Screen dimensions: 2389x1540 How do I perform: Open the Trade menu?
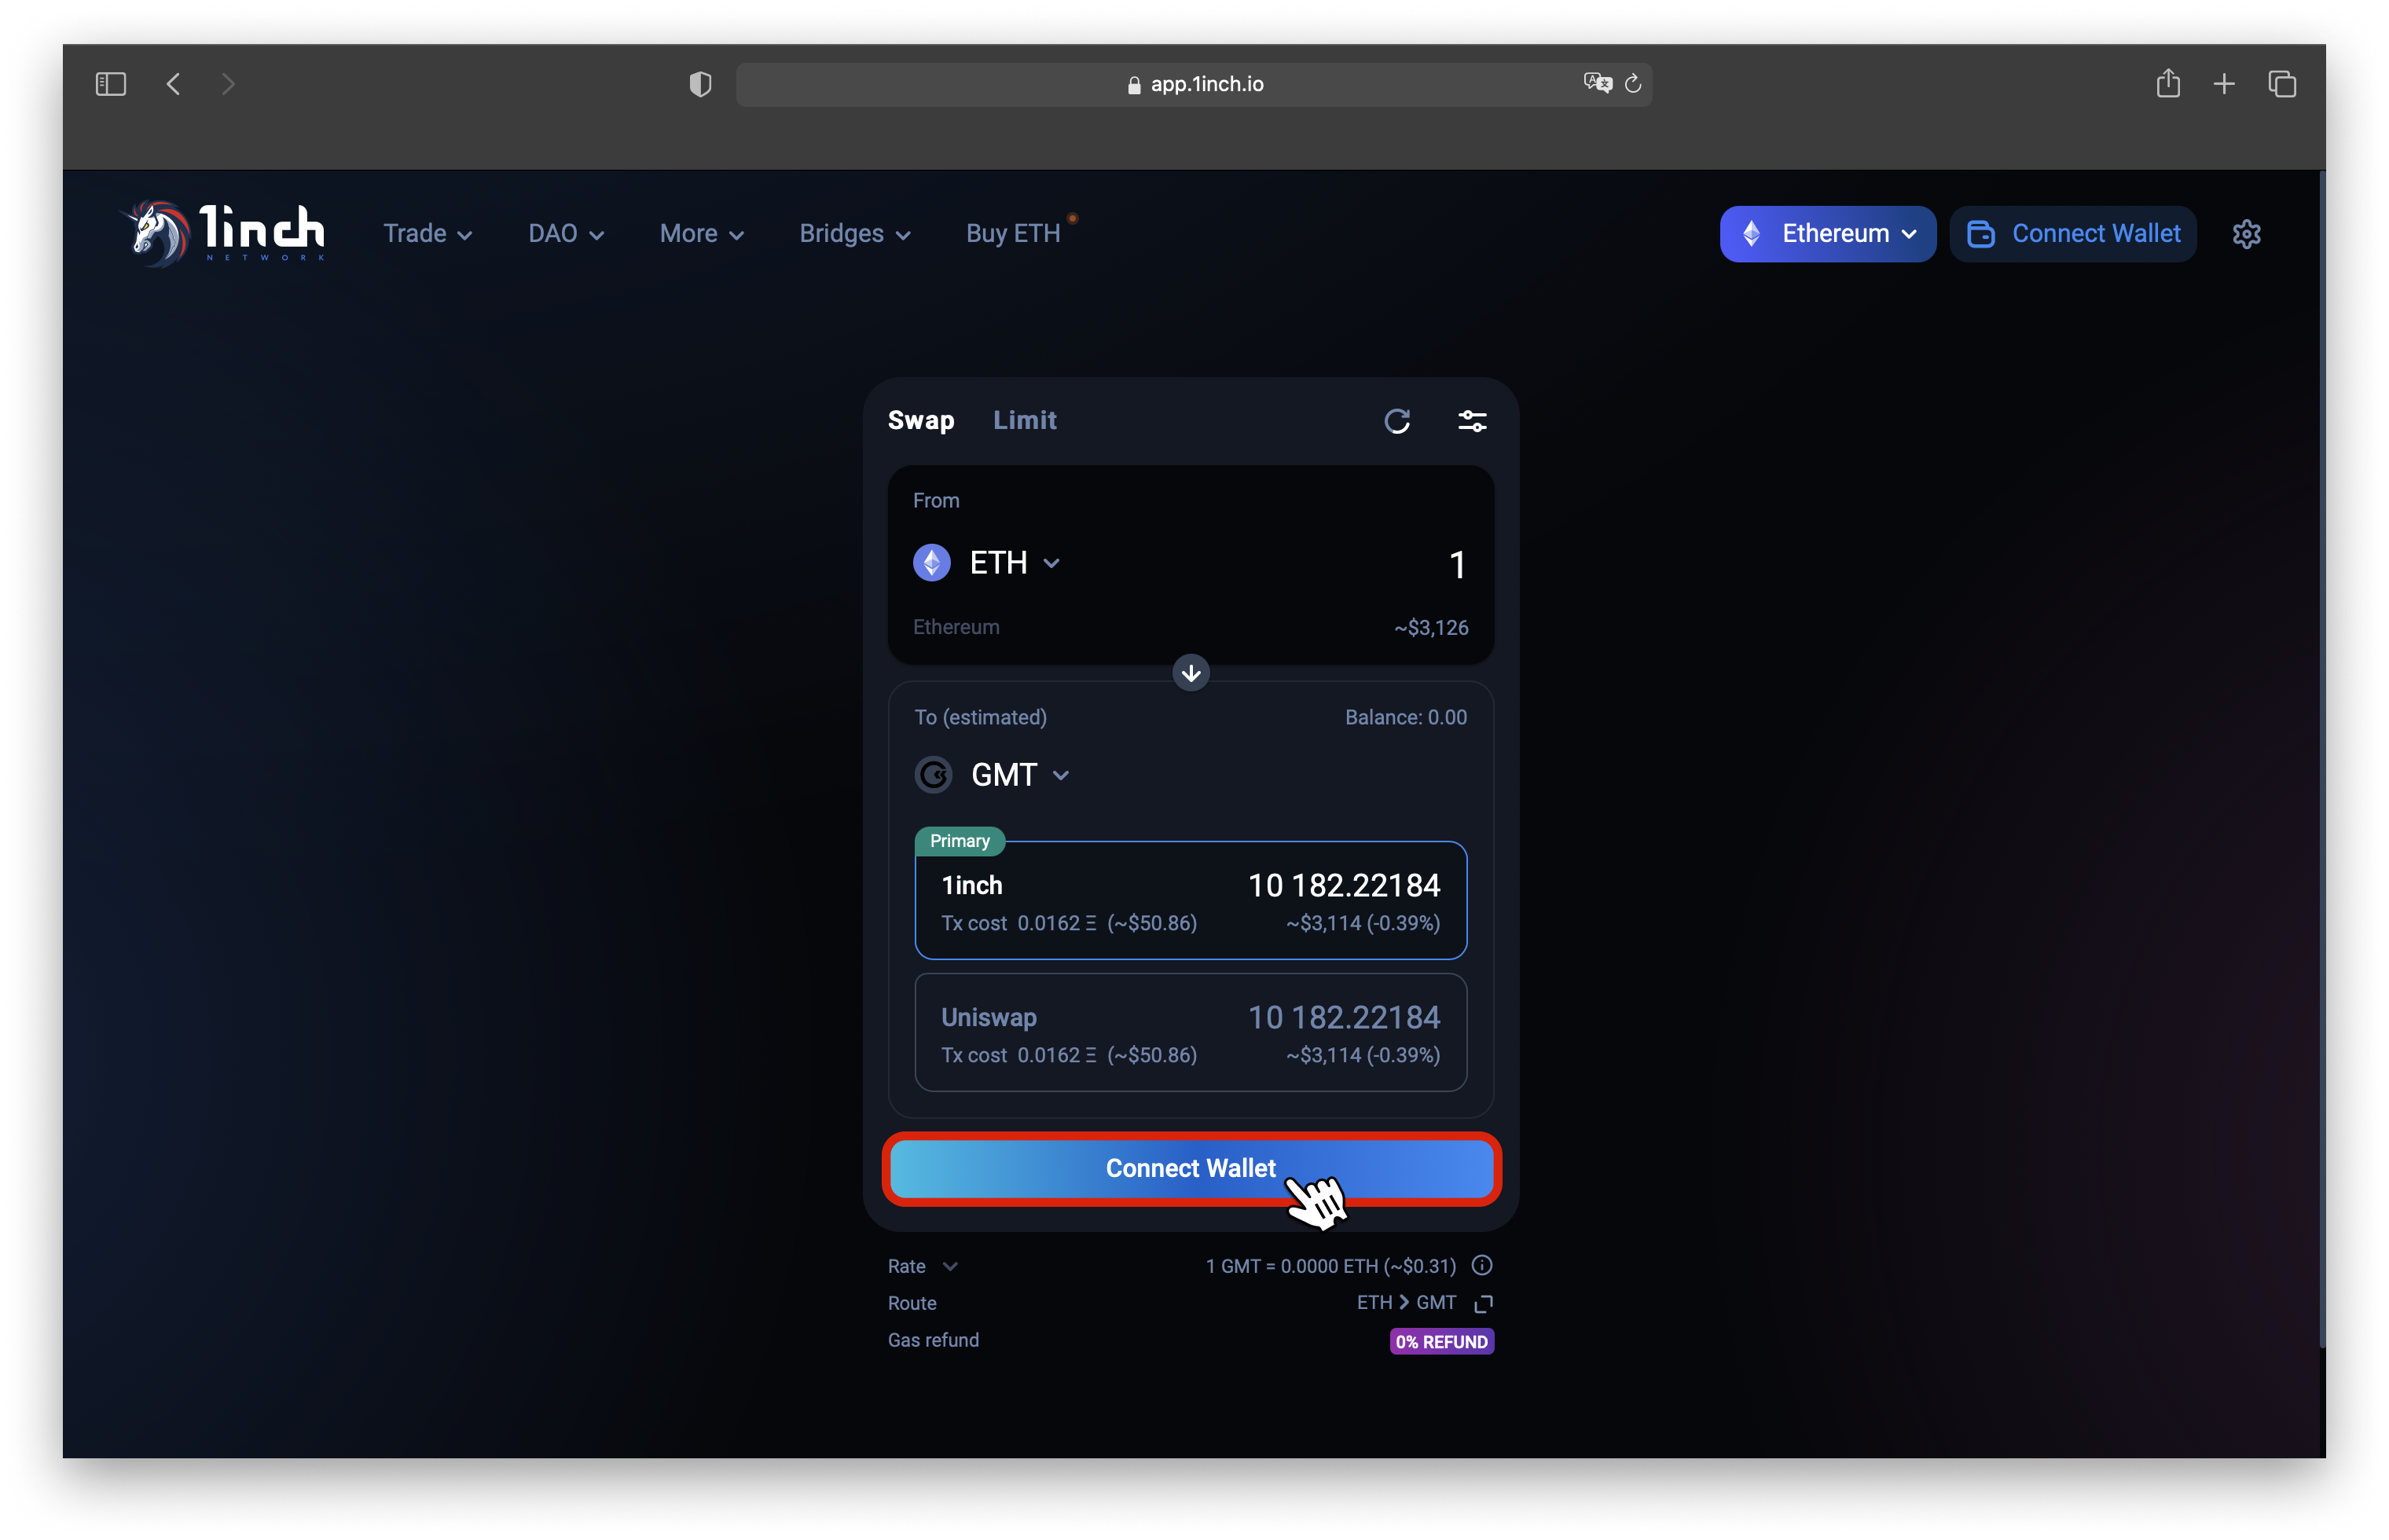pyautogui.click(x=427, y=234)
